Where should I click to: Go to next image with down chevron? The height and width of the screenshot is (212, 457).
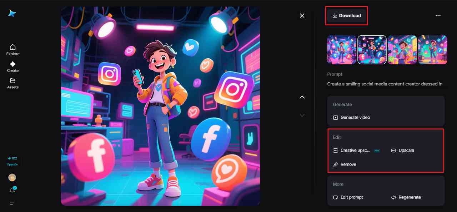pyautogui.click(x=302, y=115)
